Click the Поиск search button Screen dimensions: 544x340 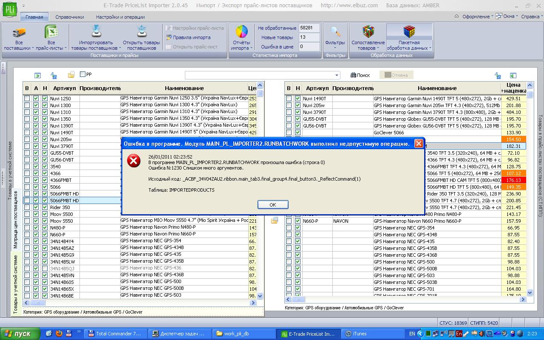tap(360, 75)
